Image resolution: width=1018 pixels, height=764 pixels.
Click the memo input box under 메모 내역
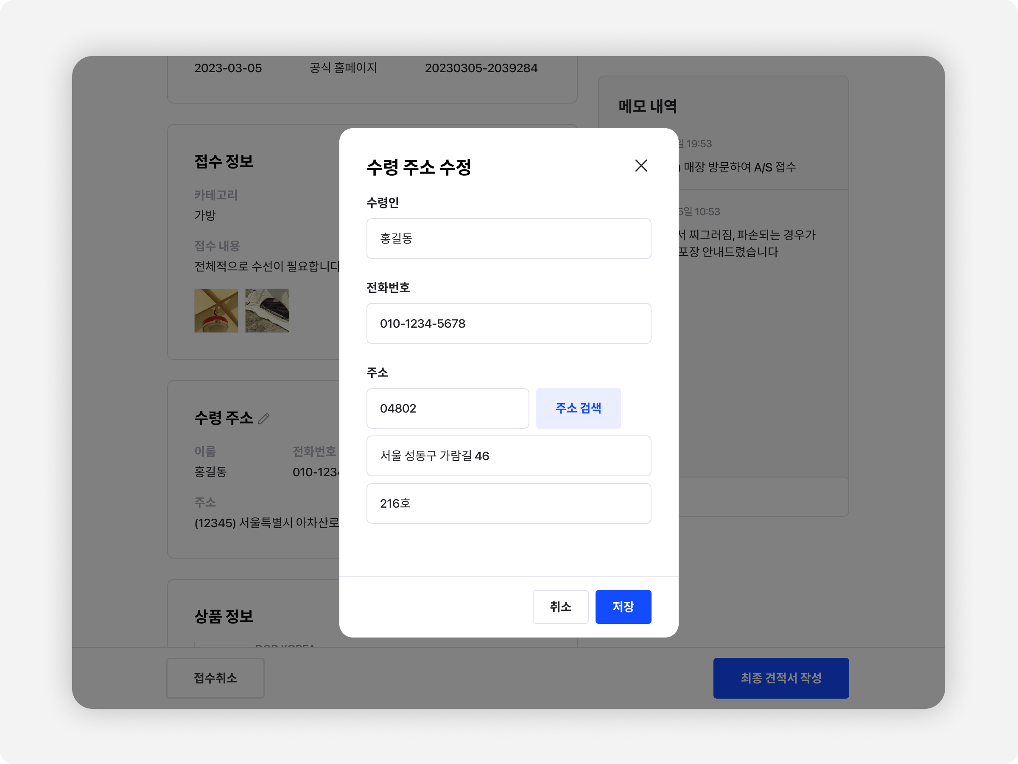point(764,497)
